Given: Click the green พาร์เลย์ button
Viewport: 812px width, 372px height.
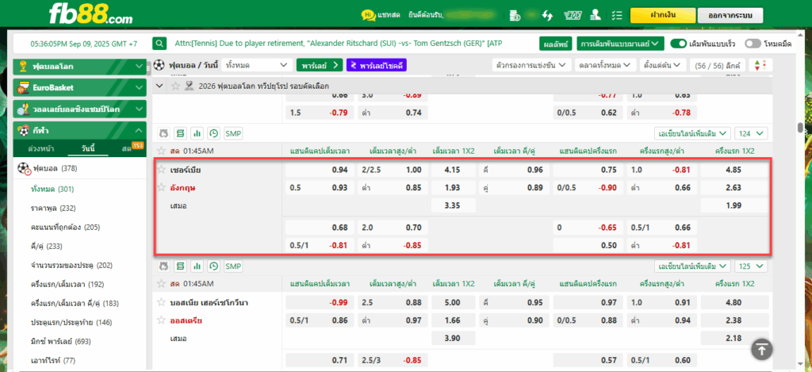Looking at the screenshot, I should (320, 65).
